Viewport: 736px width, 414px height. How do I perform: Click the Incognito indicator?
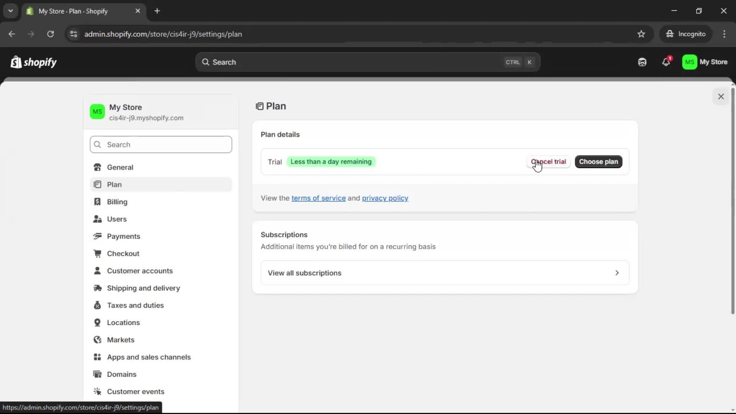(686, 34)
